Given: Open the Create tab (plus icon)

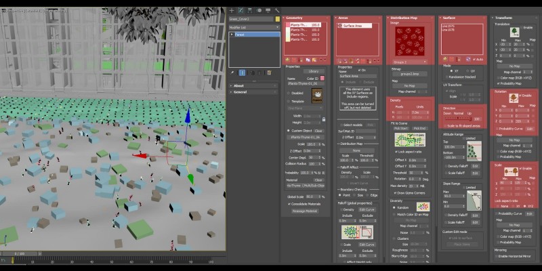Looking at the screenshot, I should (x=231, y=11).
